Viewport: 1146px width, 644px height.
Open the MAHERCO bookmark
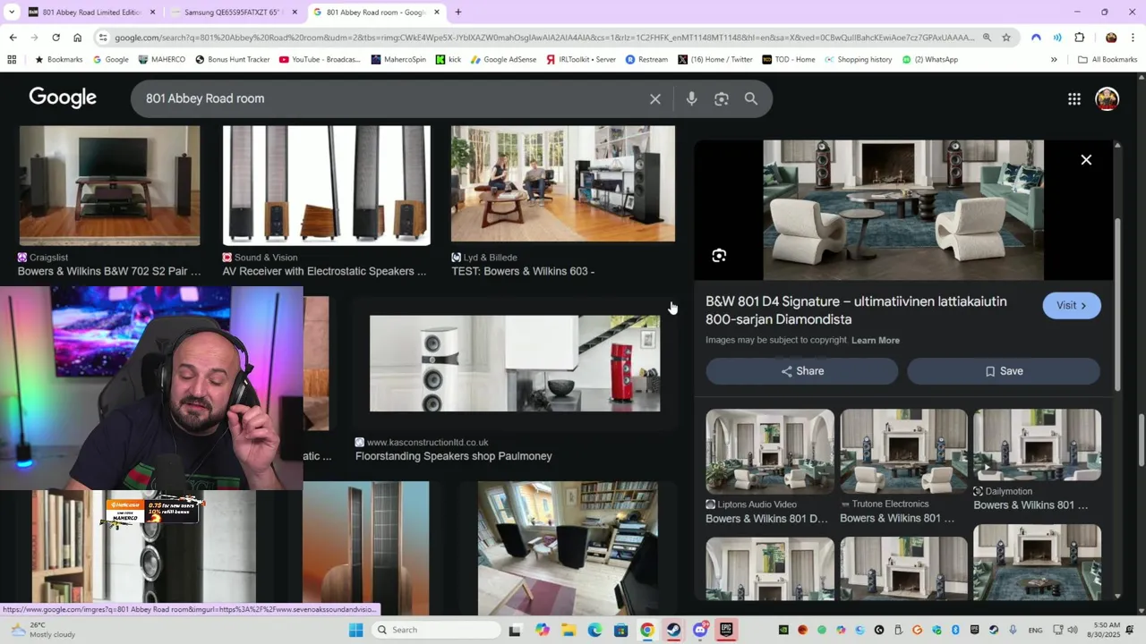(162, 60)
